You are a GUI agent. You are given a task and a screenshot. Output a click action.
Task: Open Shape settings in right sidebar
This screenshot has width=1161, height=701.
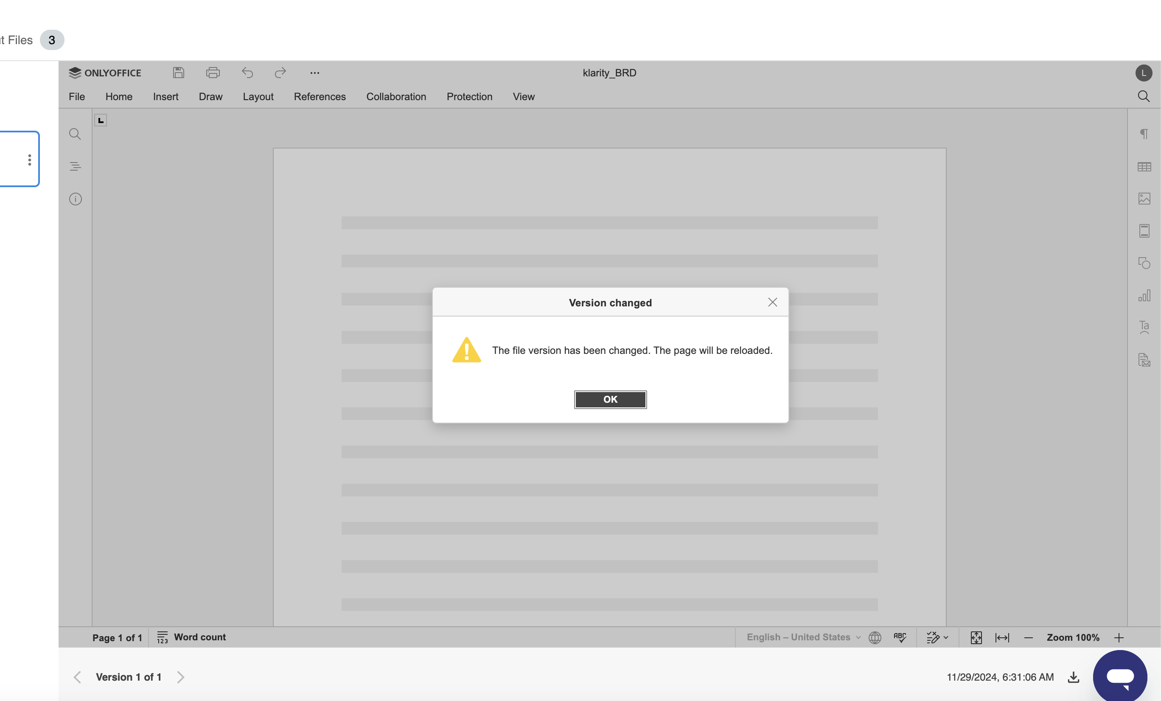coord(1144,263)
